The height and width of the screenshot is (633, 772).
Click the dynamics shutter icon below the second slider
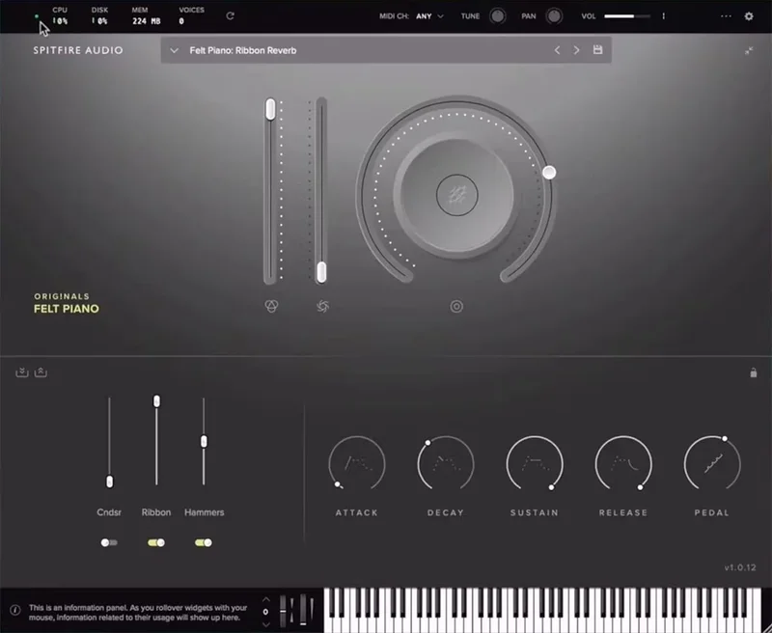[x=322, y=306]
